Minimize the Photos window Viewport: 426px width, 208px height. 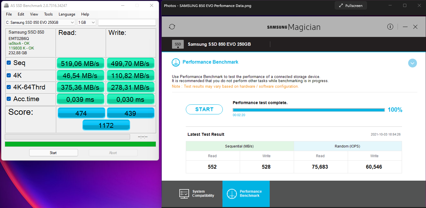point(390,5)
